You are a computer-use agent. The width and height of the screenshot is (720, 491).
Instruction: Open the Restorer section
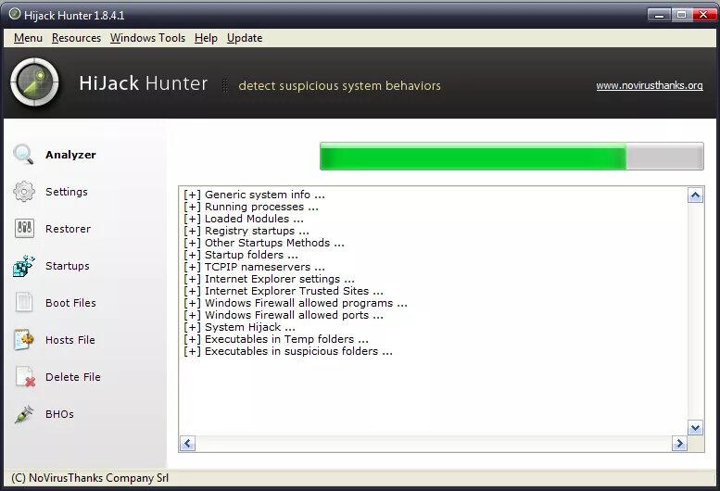coord(68,229)
